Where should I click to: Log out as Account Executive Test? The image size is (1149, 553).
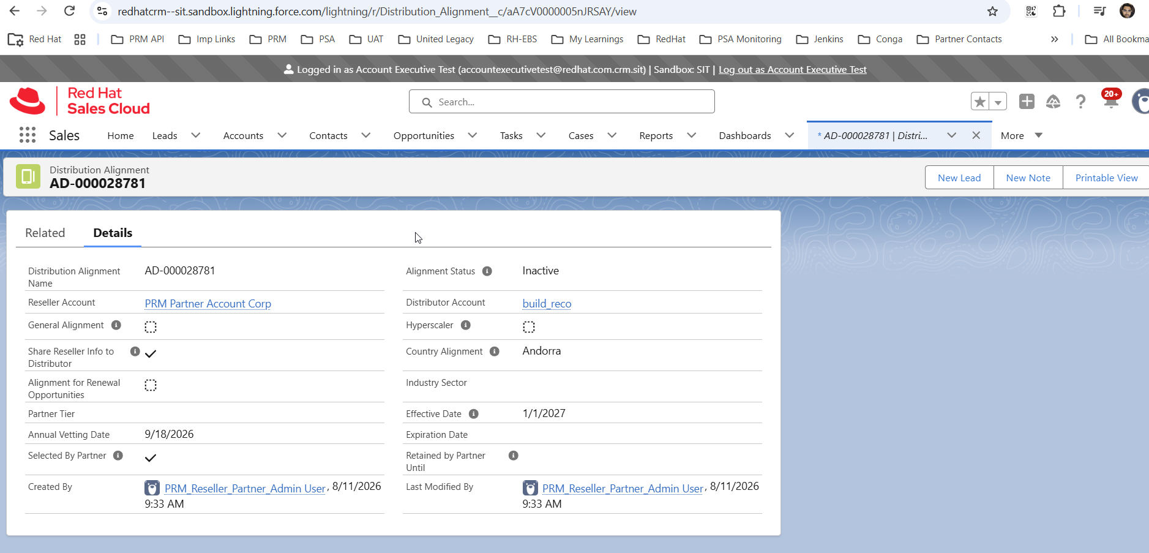click(x=793, y=69)
